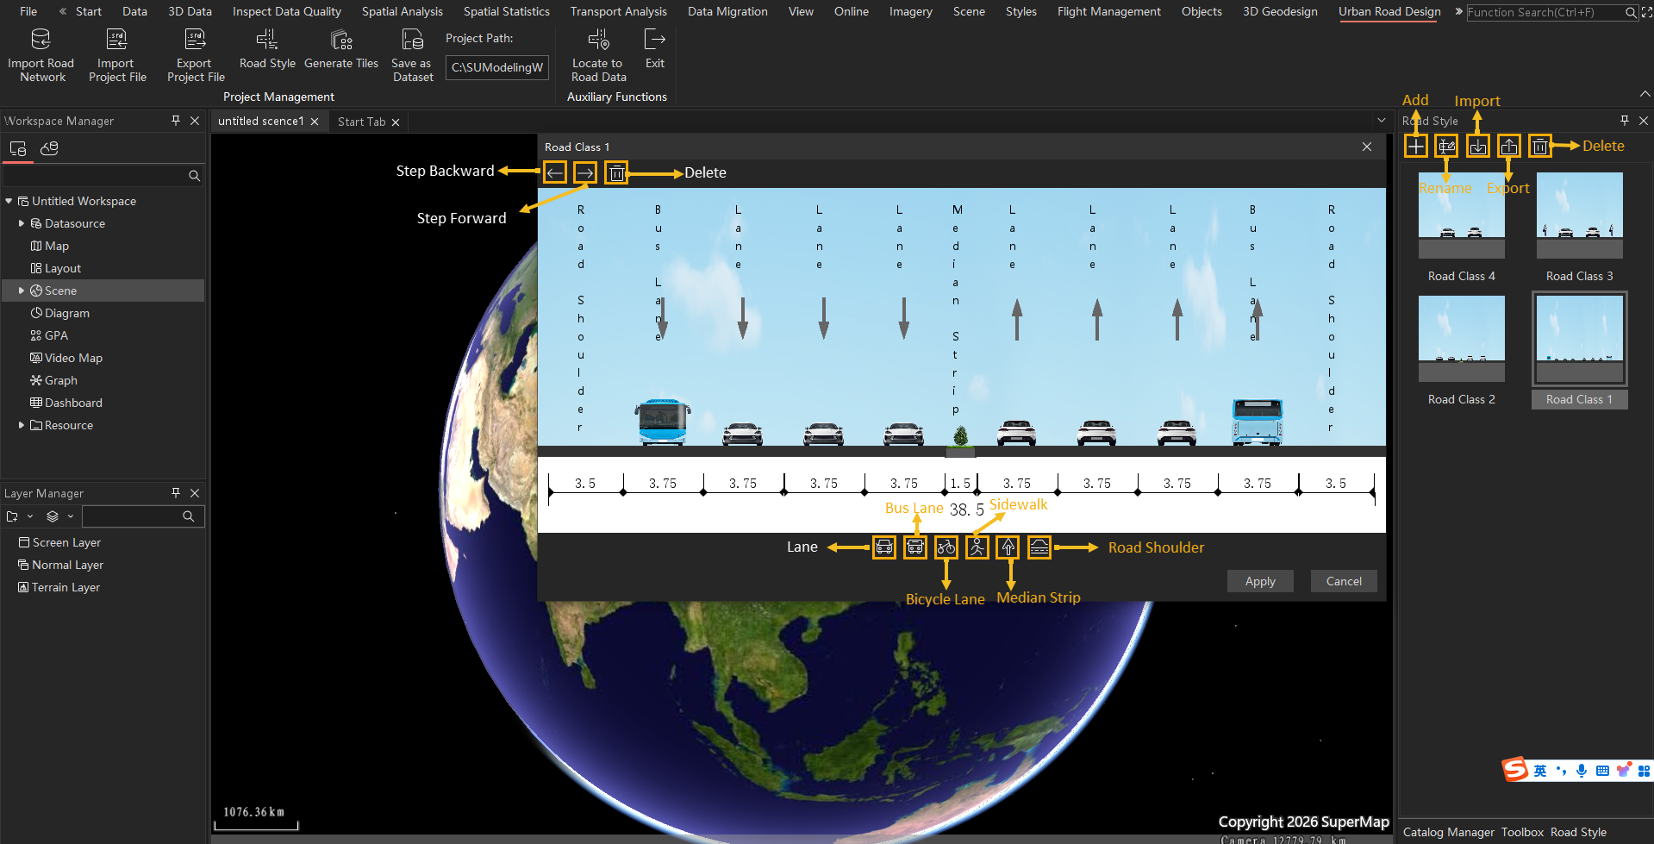
Task: Toggle auto-hide pin on Road Style panel
Action: pos(1625,121)
